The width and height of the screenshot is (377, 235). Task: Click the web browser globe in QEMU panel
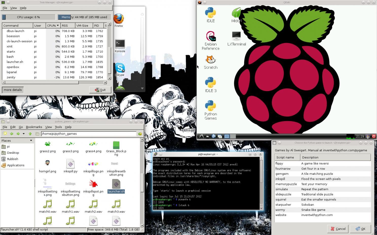coord(214,136)
